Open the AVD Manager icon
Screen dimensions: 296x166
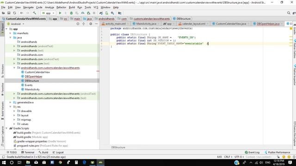tap(107, 13)
